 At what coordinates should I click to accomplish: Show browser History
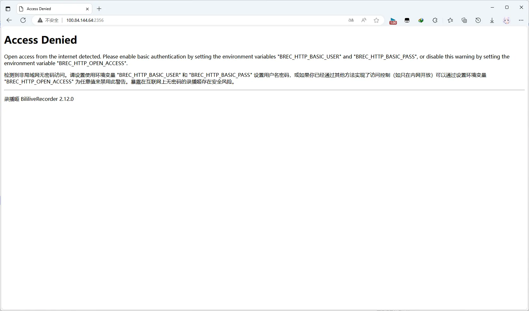point(478,20)
